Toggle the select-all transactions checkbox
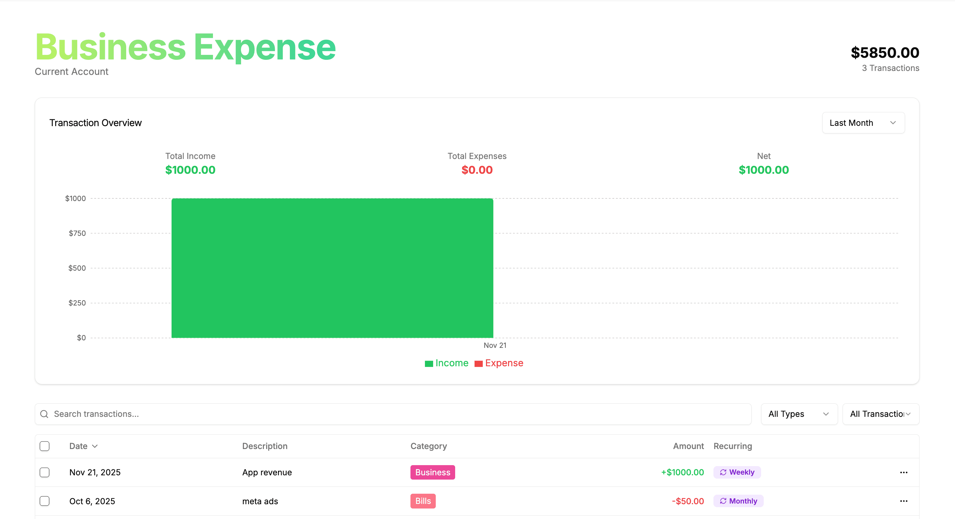The height and width of the screenshot is (519, 955). [x=44, y=446]
